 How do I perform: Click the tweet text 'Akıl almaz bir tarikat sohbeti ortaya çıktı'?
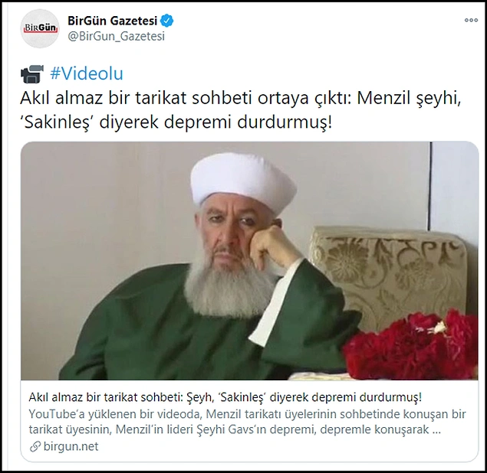tap(186, 98)
